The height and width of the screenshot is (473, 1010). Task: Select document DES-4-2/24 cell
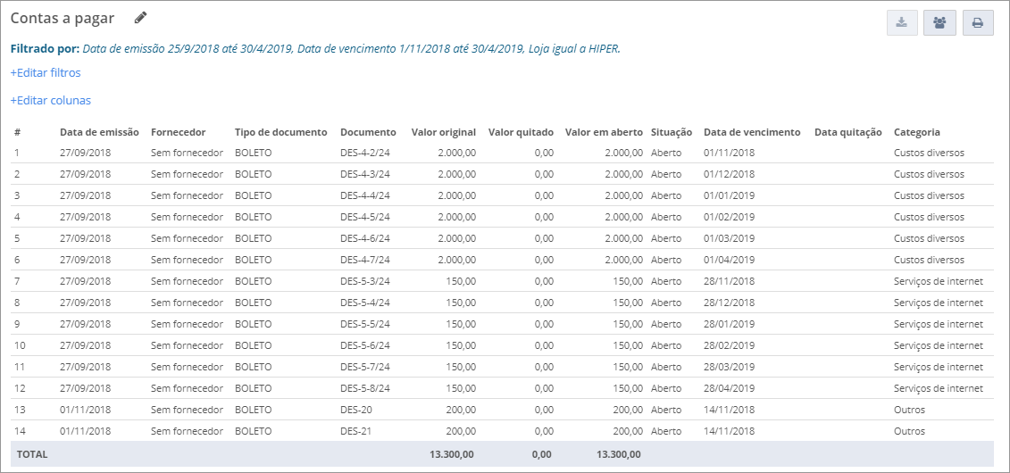click(365, 153)
